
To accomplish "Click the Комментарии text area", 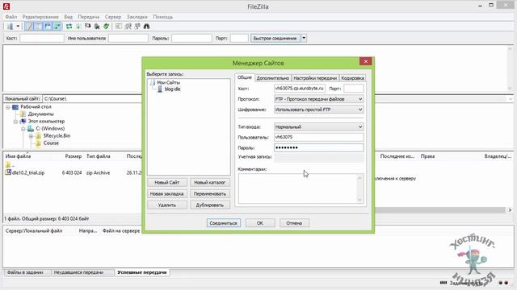I will point(301,188).
